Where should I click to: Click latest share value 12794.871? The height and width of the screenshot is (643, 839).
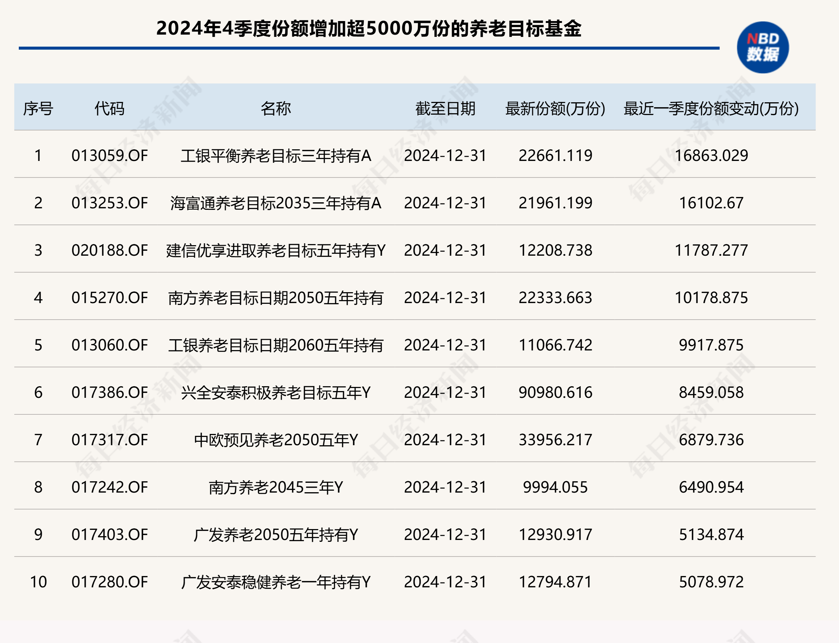coord(555,583)
